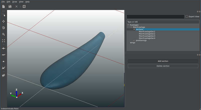This screenshot has height=110, width=201.
Task: Collapse the fuselages tree node
Action: coord(128,25)
